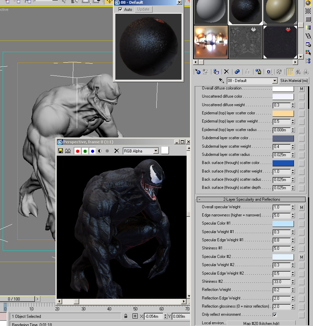313x326 pixels.
Task: Click the Update button in preview window
Action: [x=143, y=9]
